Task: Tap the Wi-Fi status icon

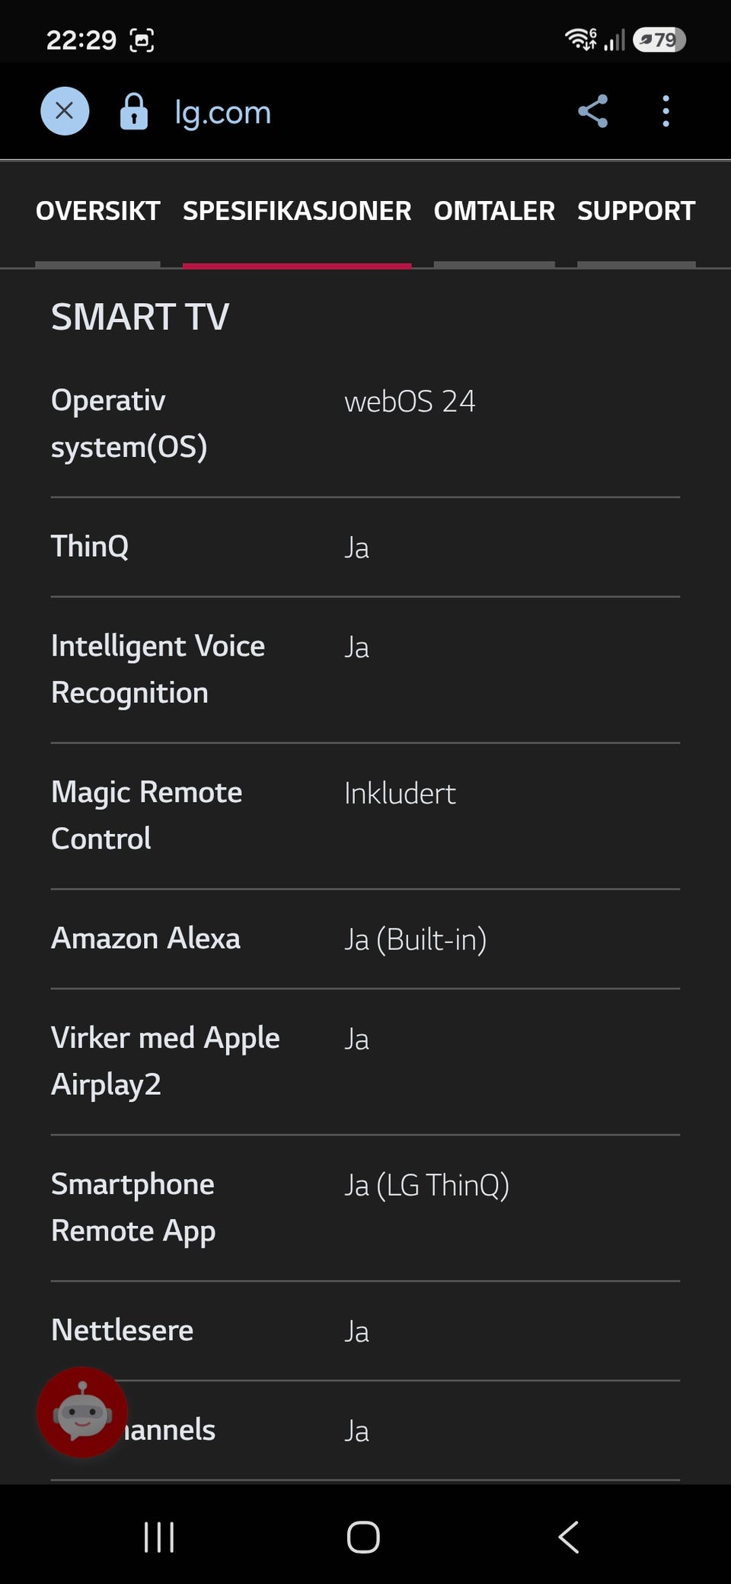Action: pyautogui.click(x=580, y=39)
